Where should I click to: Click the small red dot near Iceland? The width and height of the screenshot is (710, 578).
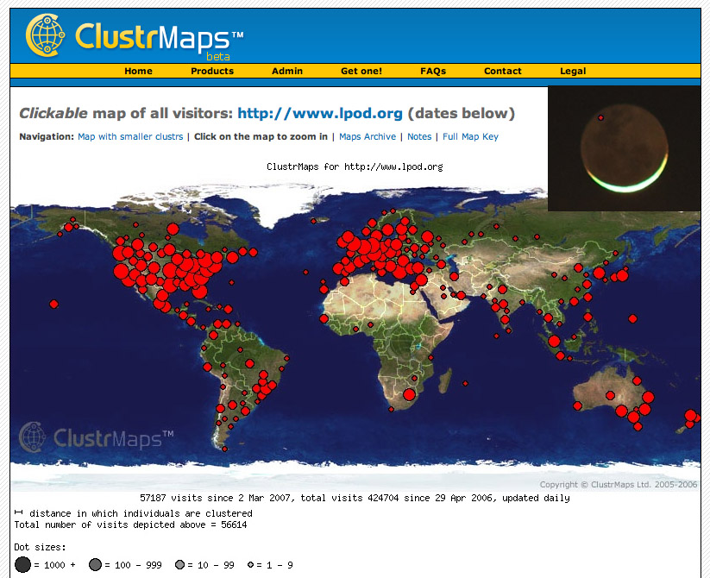click(313, 222)
